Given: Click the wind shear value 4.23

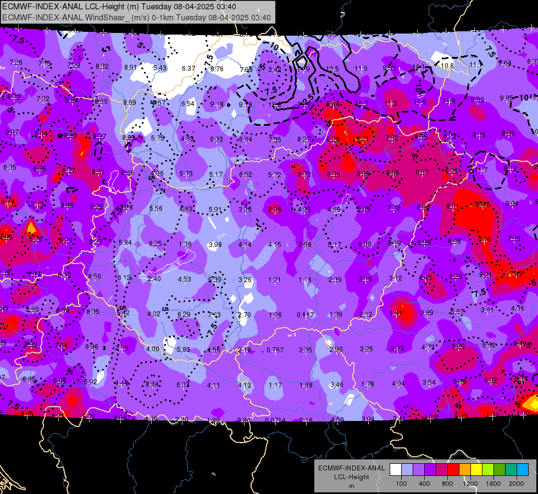Looking at the screenshot, I should pyautogui.click(x=304, y=210).
